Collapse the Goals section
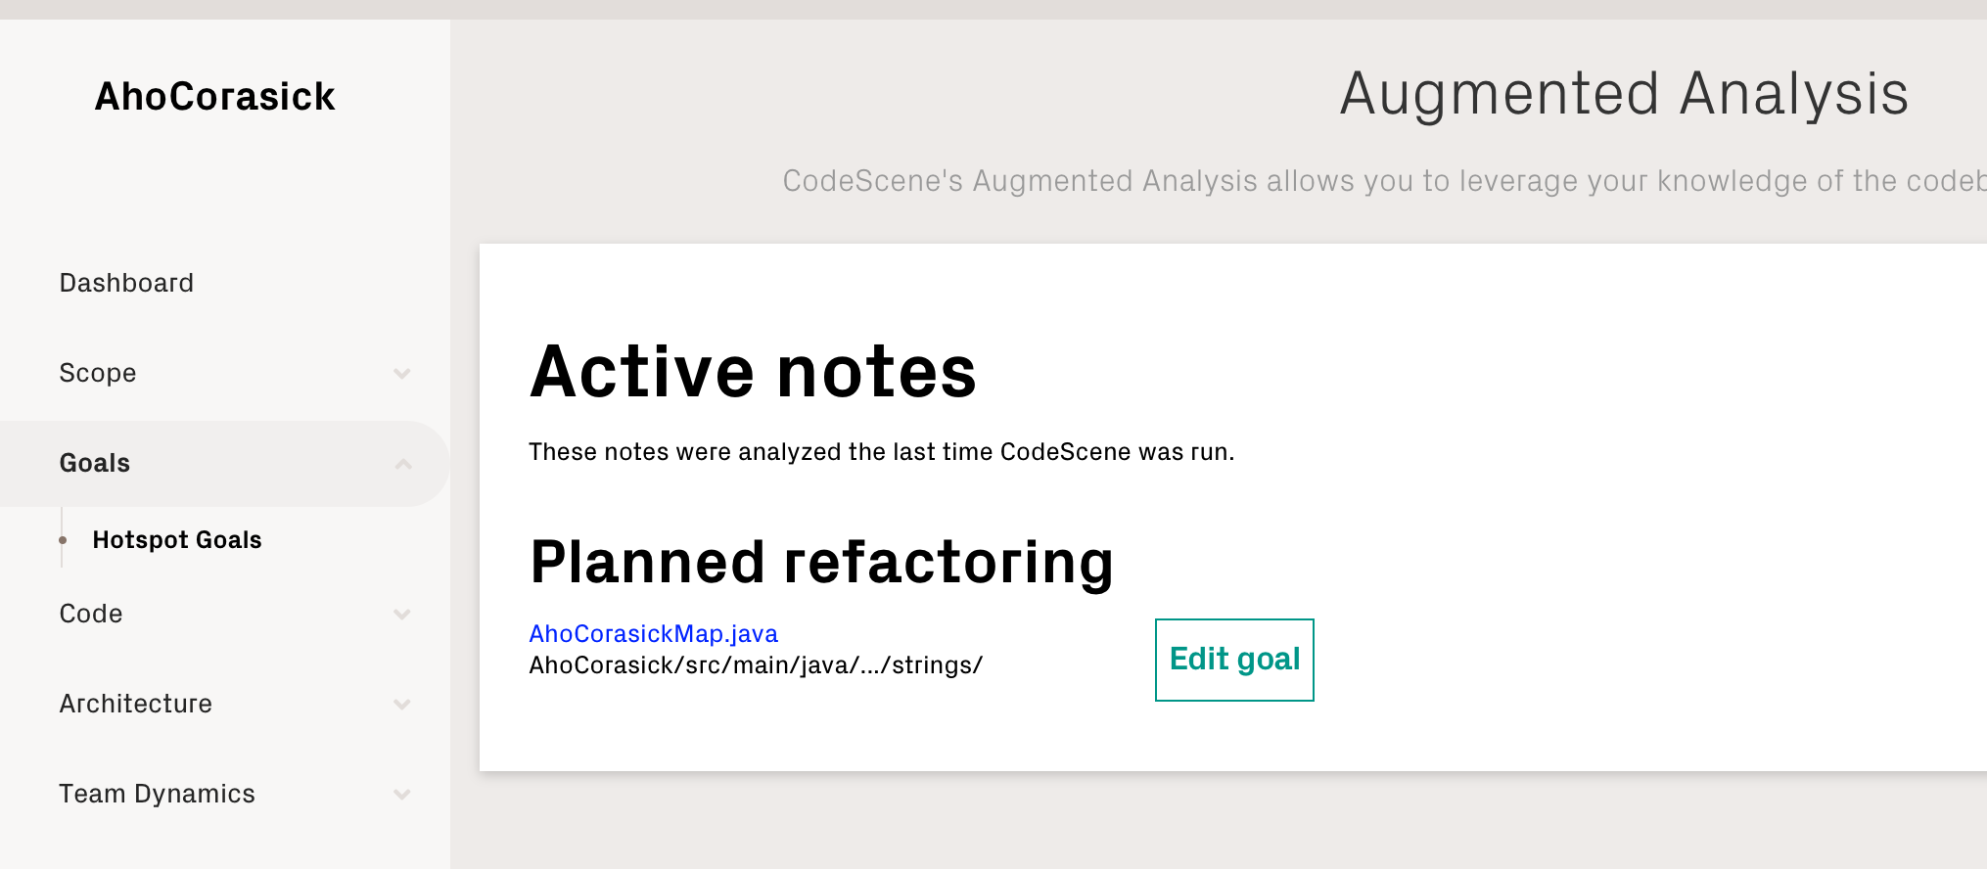Screen dimensions: 1987x869 94,463
